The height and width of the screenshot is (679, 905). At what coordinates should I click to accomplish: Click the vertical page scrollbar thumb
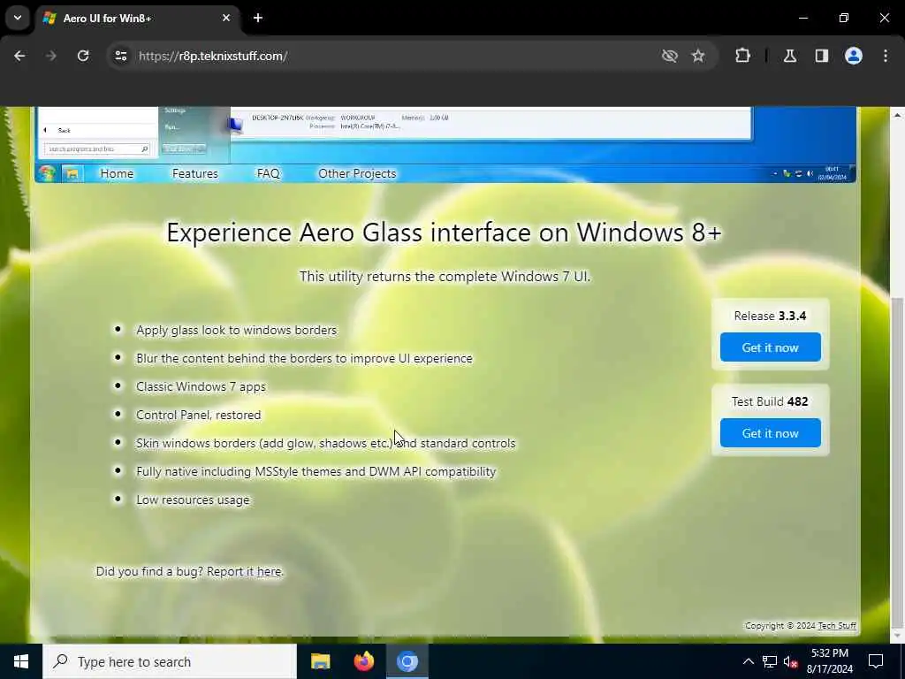click(897, 462)
